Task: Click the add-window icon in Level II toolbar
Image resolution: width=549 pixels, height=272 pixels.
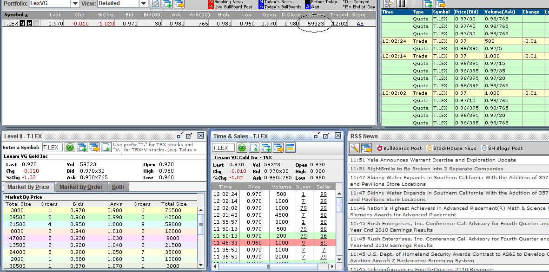Action: click(x=82, y=147)
